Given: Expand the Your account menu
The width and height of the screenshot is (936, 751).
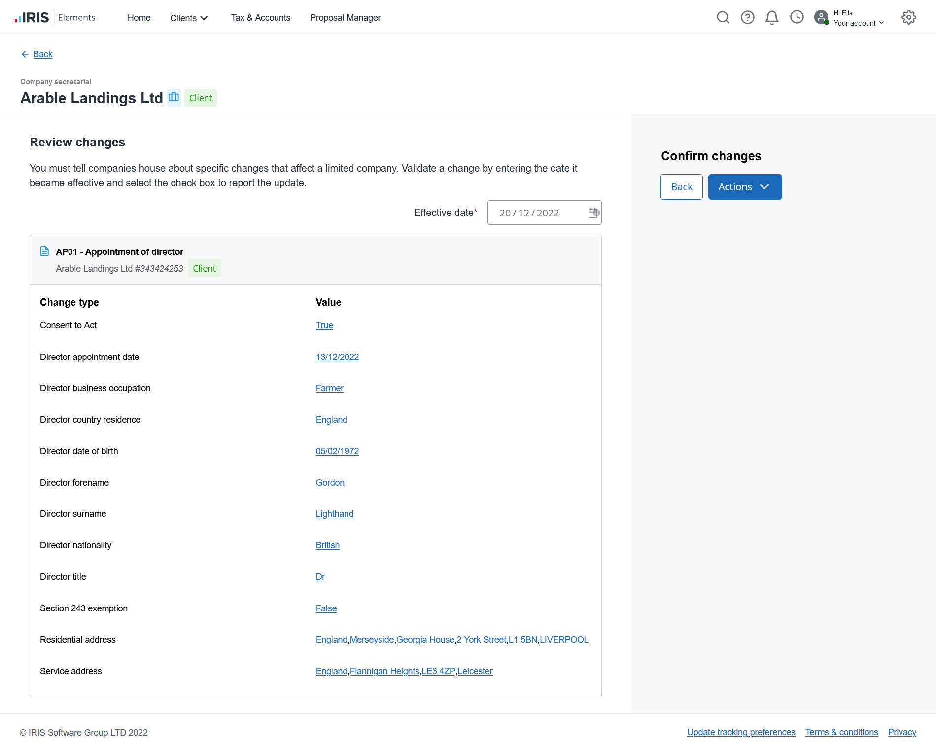Looking at the screenshot, I should pyautogui.click(x=858, y=23).
